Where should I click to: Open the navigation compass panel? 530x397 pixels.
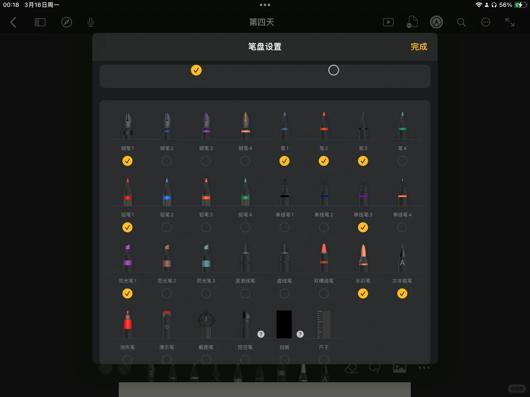pyautogui.click(x=67, y=22)
